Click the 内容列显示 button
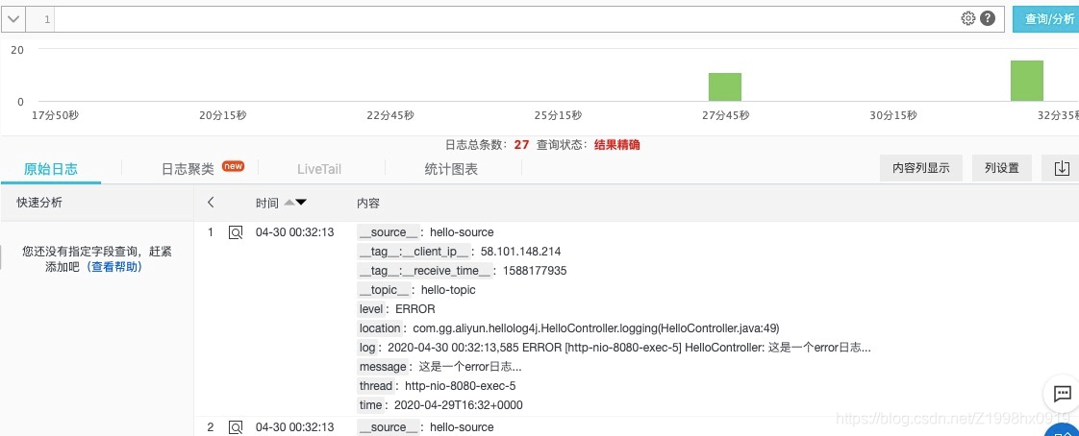Image resolution: width=1079 pixels, height=436 pixels. click(x=920, y=168)
